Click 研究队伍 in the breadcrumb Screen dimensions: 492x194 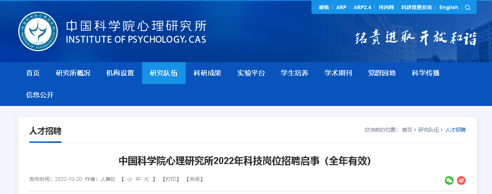click(x=428, y=130)
